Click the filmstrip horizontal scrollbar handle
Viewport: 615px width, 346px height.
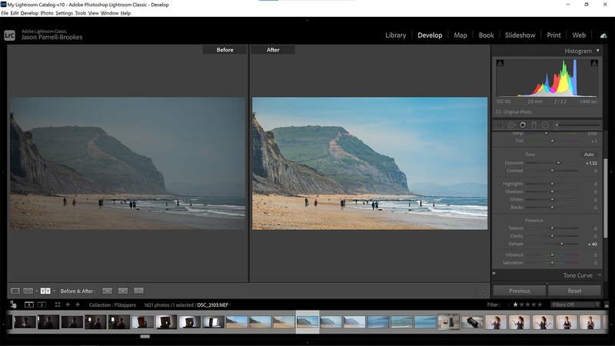(145, 336)
